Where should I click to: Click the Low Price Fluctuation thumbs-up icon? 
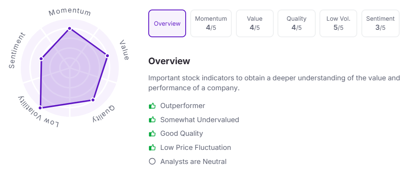[x=152, y=148]
